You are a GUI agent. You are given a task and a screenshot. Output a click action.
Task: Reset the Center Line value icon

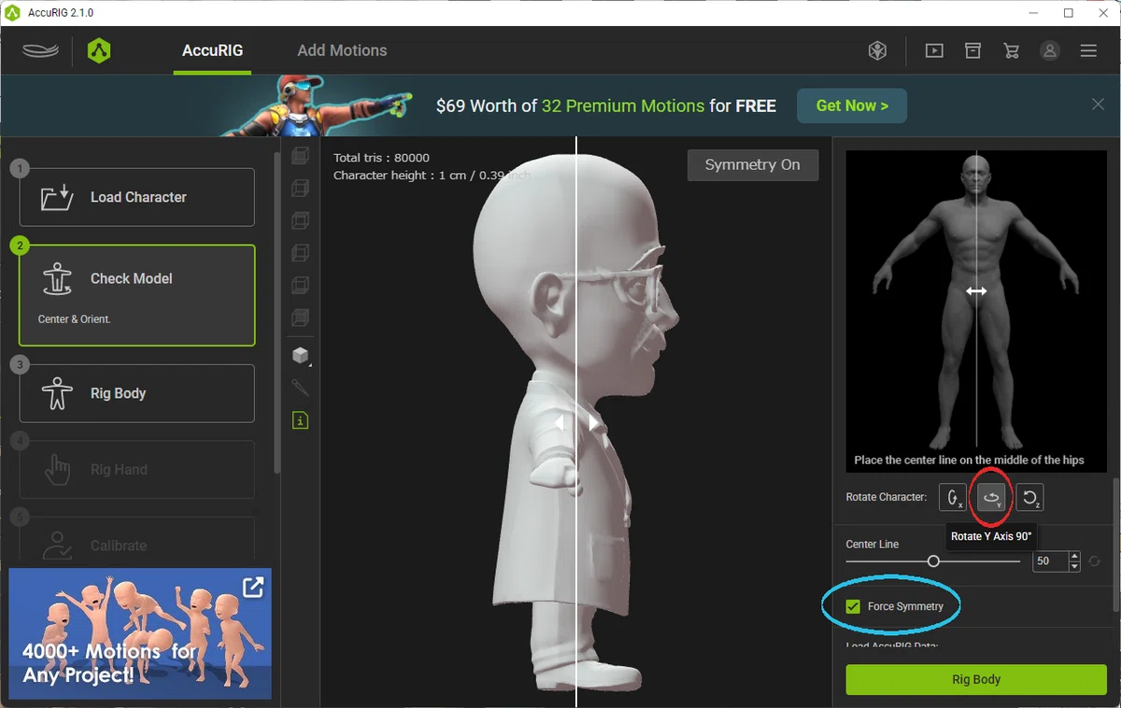point(1094,561)
